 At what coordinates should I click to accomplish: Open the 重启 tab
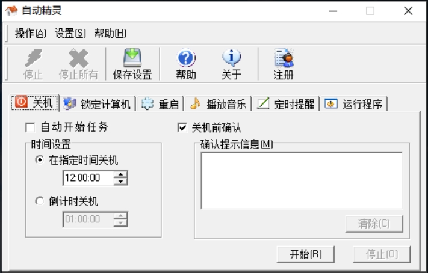click(160, 104)
